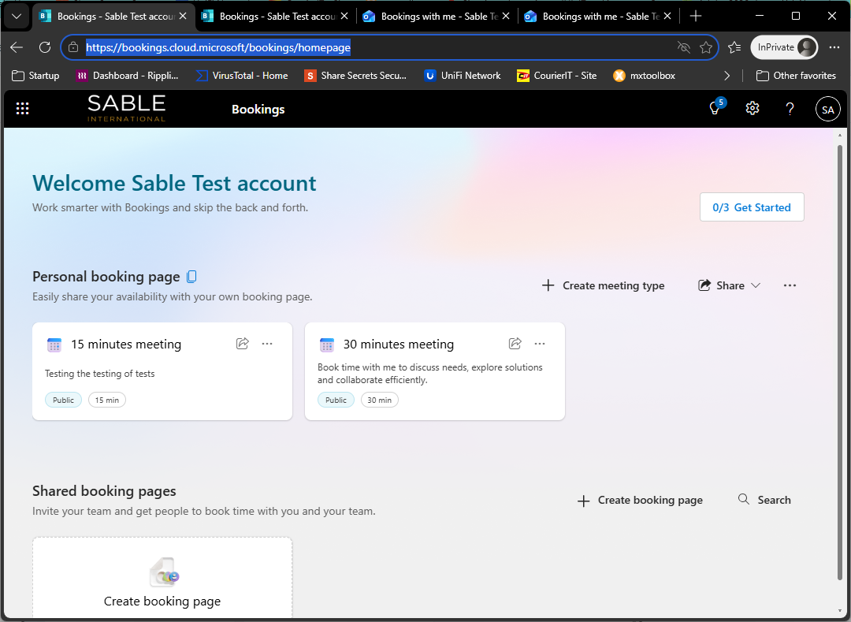View site information lock icon
This screenshot has width=851, height=622.
point(73,48)
